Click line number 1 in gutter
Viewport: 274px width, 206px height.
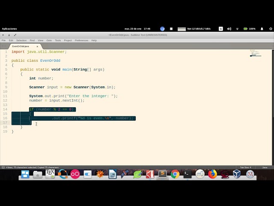click(6, 51)
